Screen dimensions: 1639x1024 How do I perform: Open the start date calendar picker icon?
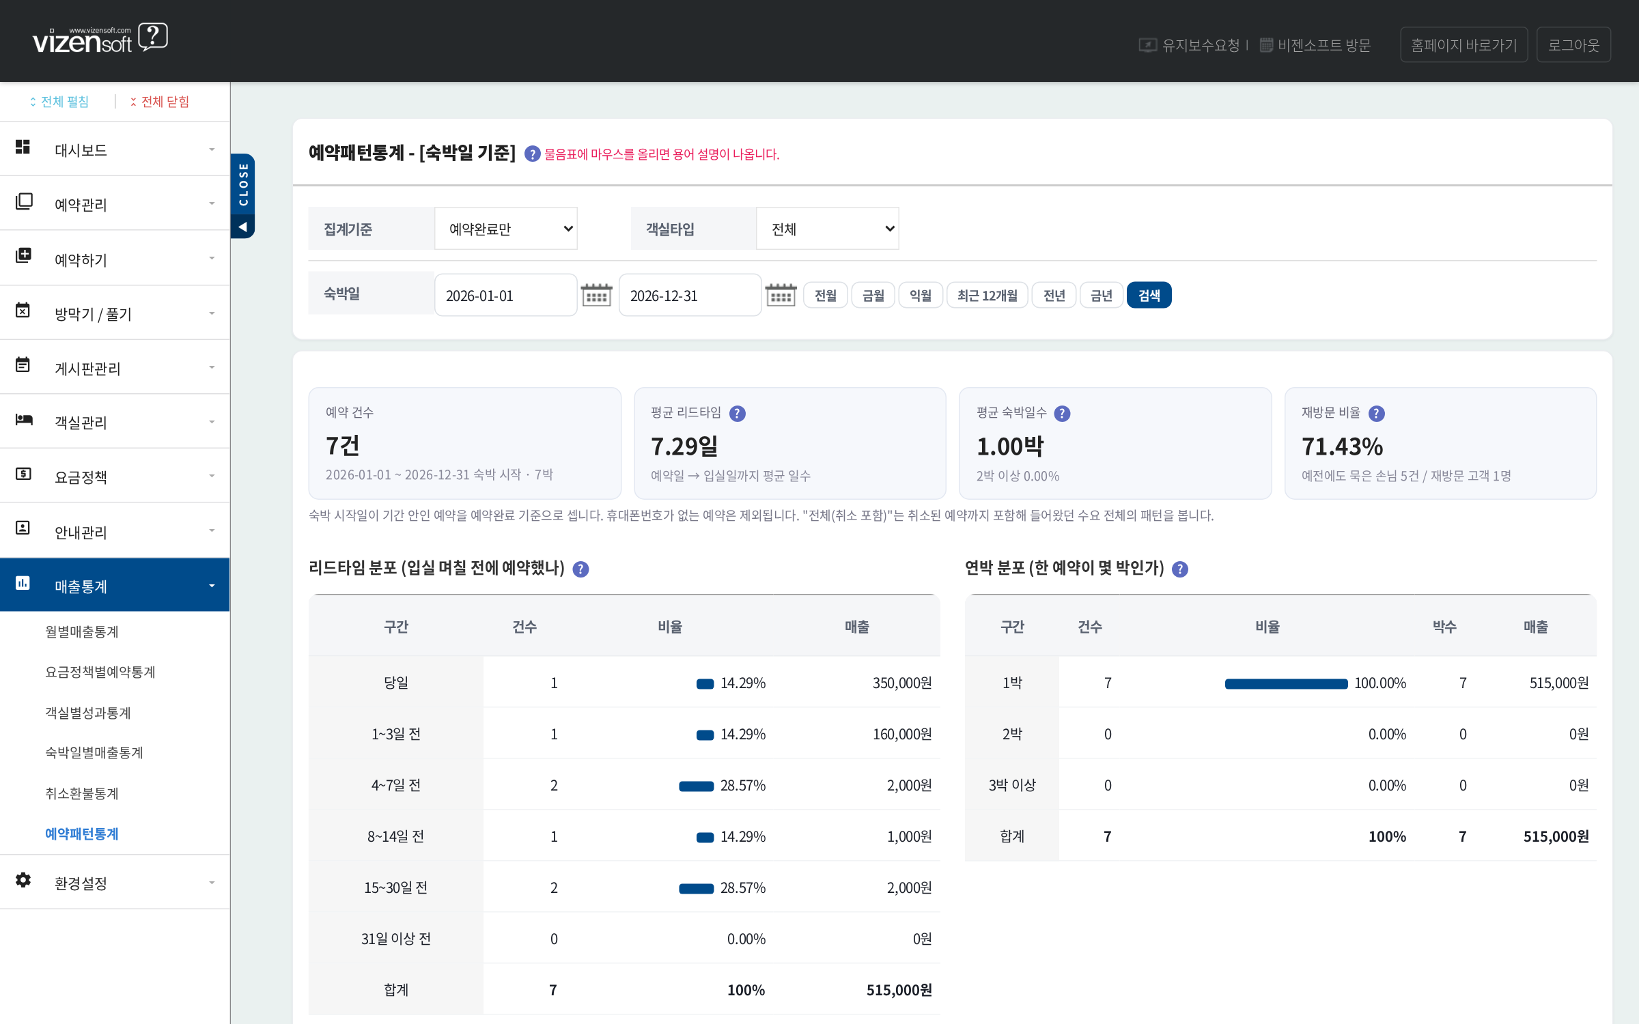(596, 295)
